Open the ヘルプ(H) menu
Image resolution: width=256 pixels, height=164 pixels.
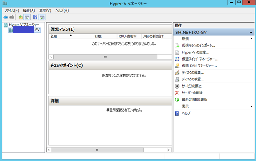click(62, 11)
